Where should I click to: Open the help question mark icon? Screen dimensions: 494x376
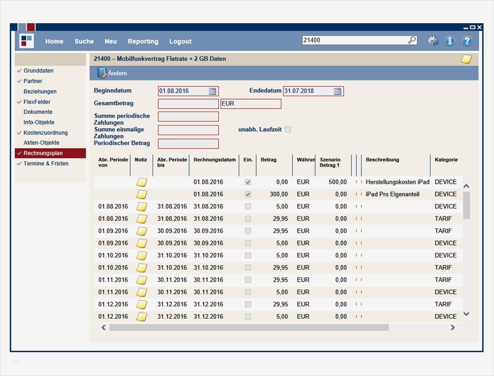467,41
